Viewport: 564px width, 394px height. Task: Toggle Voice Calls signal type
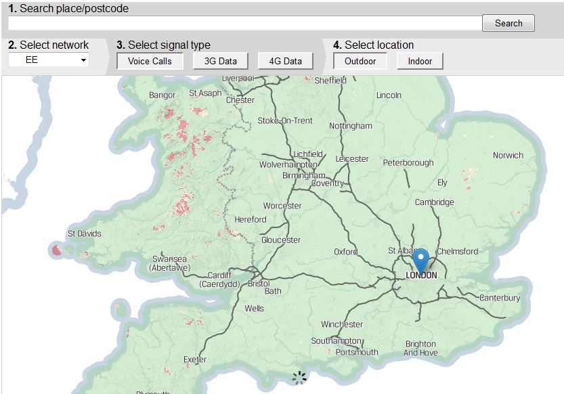pos(150,61)
